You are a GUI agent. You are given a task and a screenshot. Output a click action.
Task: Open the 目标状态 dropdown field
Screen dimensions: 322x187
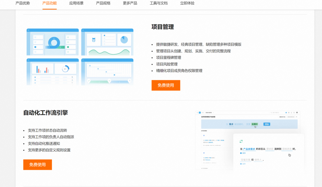[287, 149]
